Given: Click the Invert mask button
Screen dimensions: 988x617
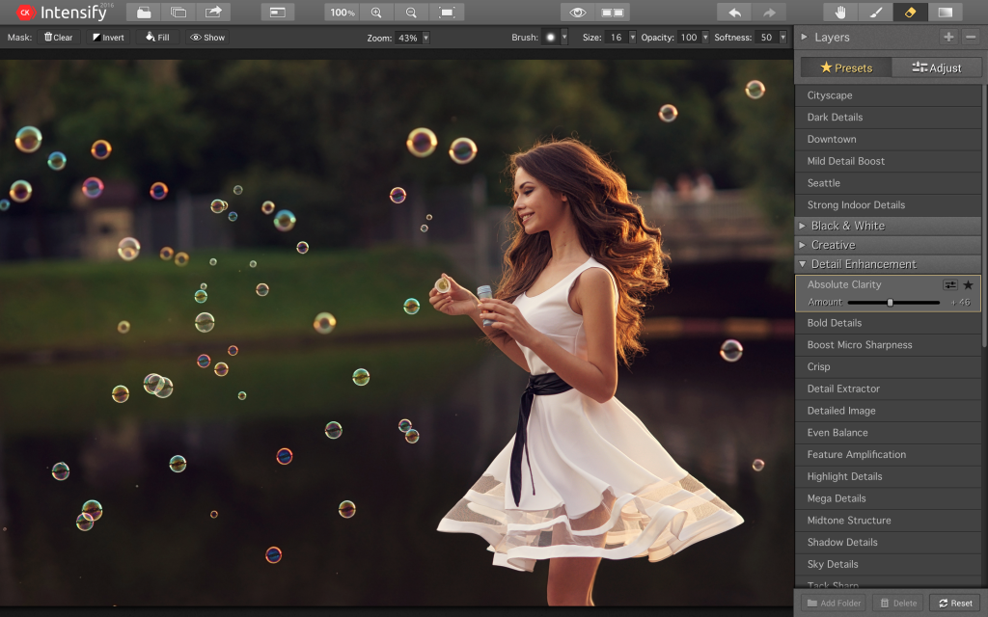Looking at the screenshot, I should (x=108, y=38).
